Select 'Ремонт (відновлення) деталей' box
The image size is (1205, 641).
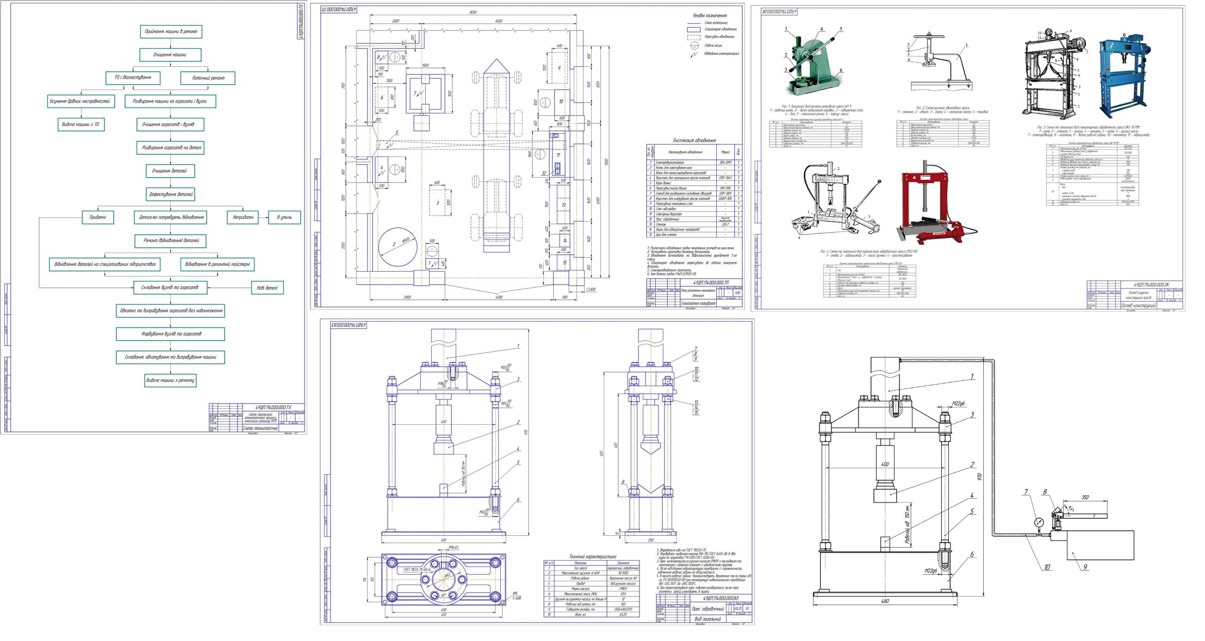pyautogui.click(x=171, y=241)
